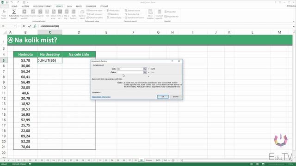The height and width of the screenshot is (166, 296).
Task: Add new sheet with plus icon
Action: click(173, 160)
